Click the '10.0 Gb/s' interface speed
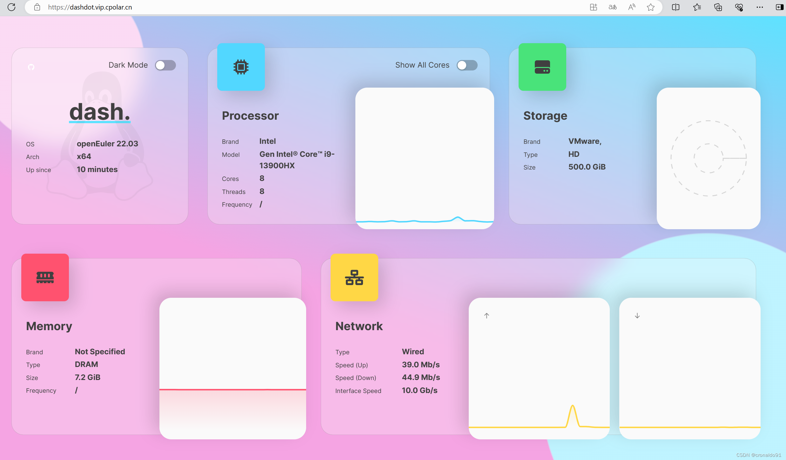 (420, 390)
